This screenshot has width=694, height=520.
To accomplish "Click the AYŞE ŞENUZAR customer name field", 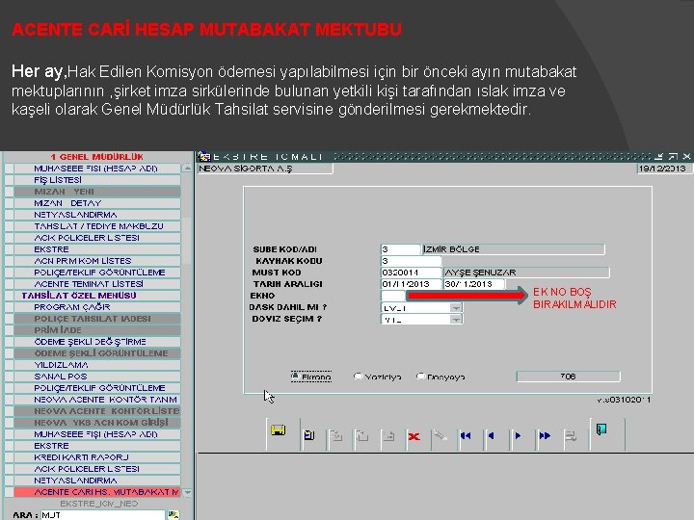I will [526, 273].
